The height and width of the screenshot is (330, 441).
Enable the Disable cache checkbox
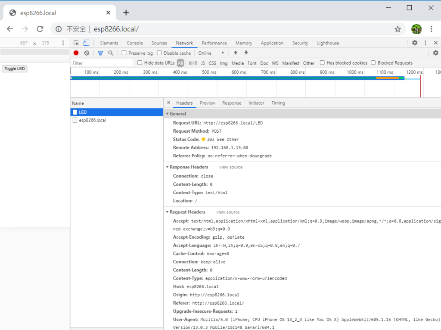(x=159, y=53)
